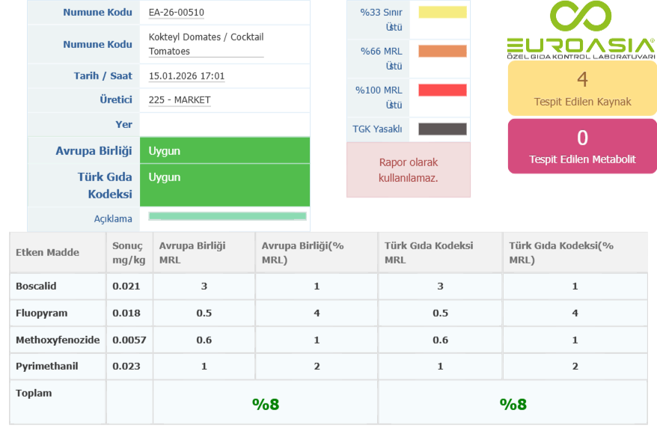Select the Pyrimethanil row name
Screen dimensions: 657x440
[x=46, y=367]
